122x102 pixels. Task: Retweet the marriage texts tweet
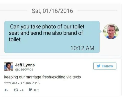click(x=16, y=90)
